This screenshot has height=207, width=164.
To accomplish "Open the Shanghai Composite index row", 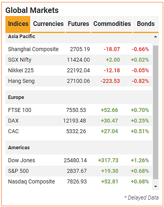I will point(79,49).
